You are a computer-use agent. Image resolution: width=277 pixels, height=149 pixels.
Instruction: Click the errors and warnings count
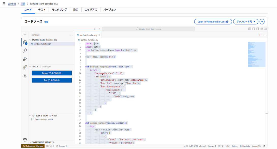click(50, 146)
